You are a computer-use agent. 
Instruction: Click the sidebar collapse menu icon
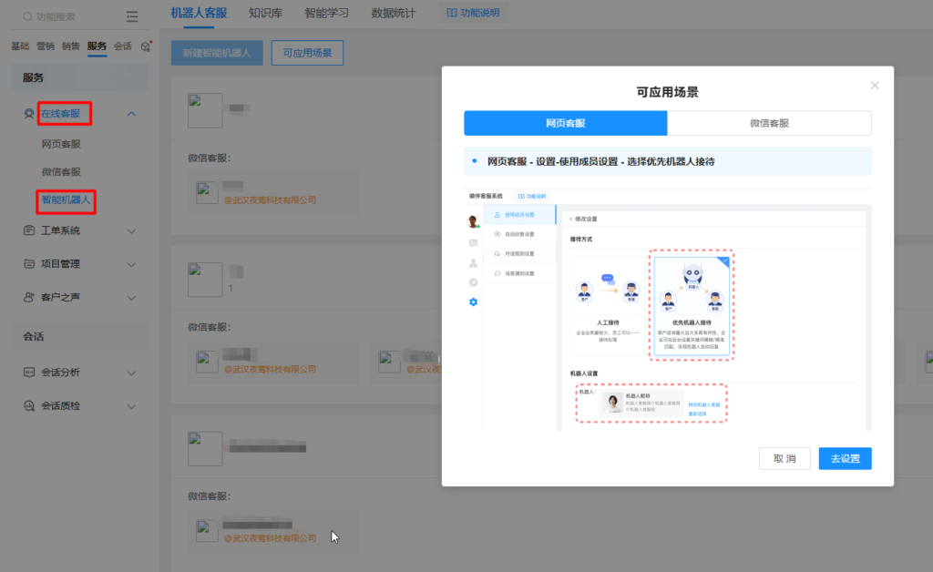pos(133,16)
